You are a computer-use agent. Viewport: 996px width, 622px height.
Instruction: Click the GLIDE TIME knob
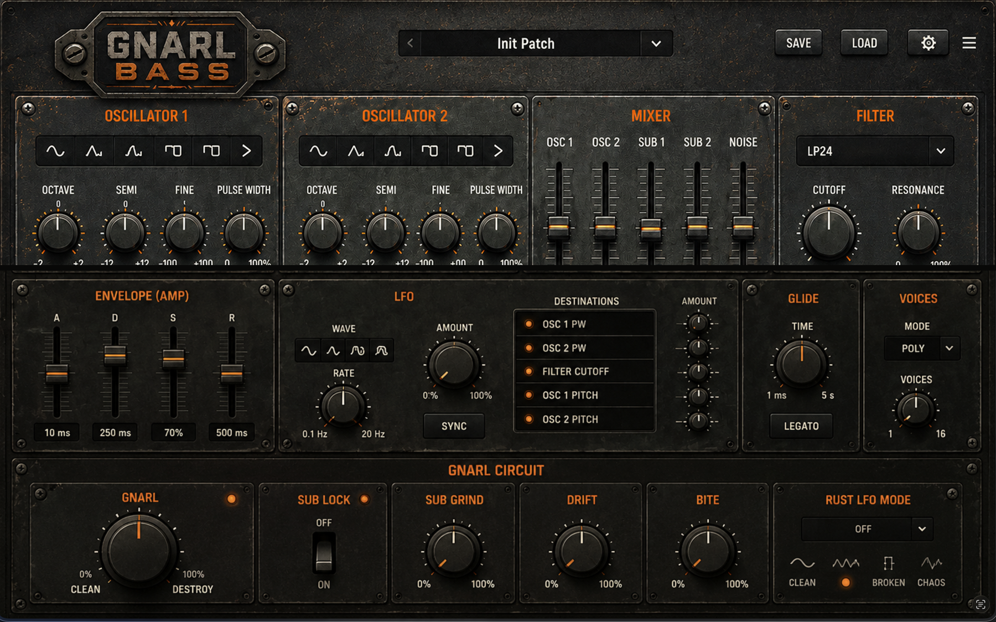[x=801, y=364]
